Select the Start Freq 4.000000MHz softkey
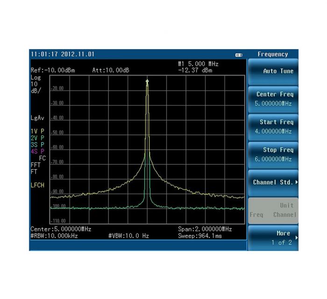The width and height of the screenshot is (327, 299). tap(273, 127)
